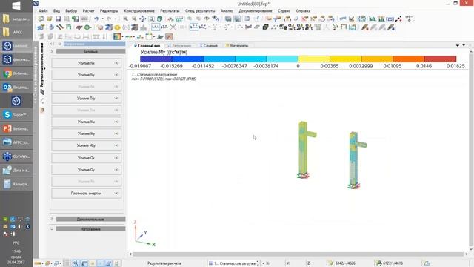
Task: Click the Undo arrow icon
Action: tap(96, 19)
